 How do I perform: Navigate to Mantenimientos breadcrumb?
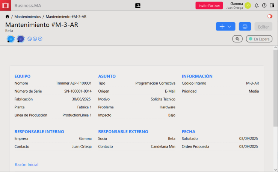point(27,17)
